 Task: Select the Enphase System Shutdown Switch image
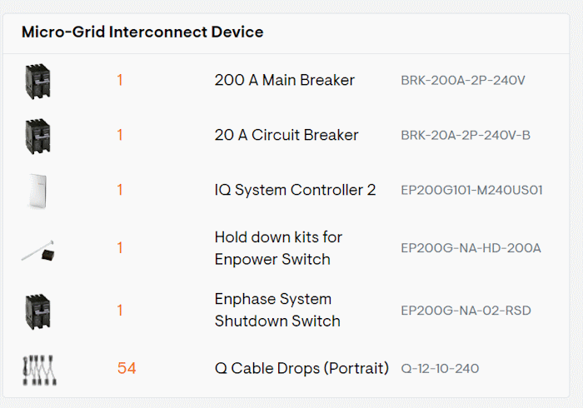point(38,311)
